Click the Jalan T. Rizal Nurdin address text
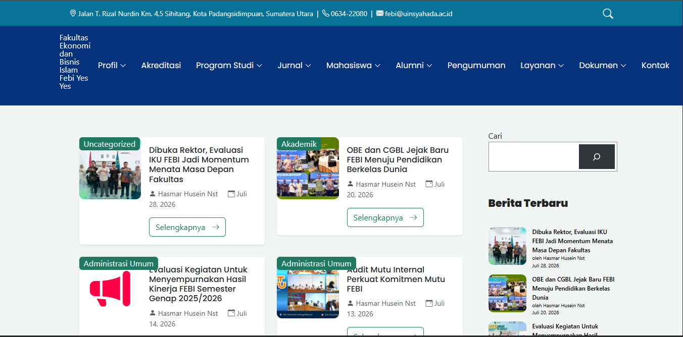683x337 pixels. [196, 14]
